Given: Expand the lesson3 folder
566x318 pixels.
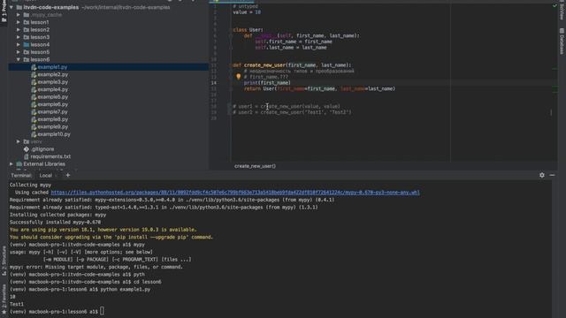Looking at the screenshot, I should click(x=19, y=37).
